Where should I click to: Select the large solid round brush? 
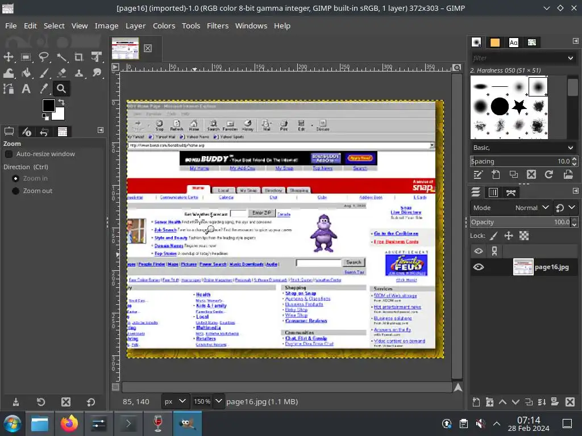pos(500,106)
